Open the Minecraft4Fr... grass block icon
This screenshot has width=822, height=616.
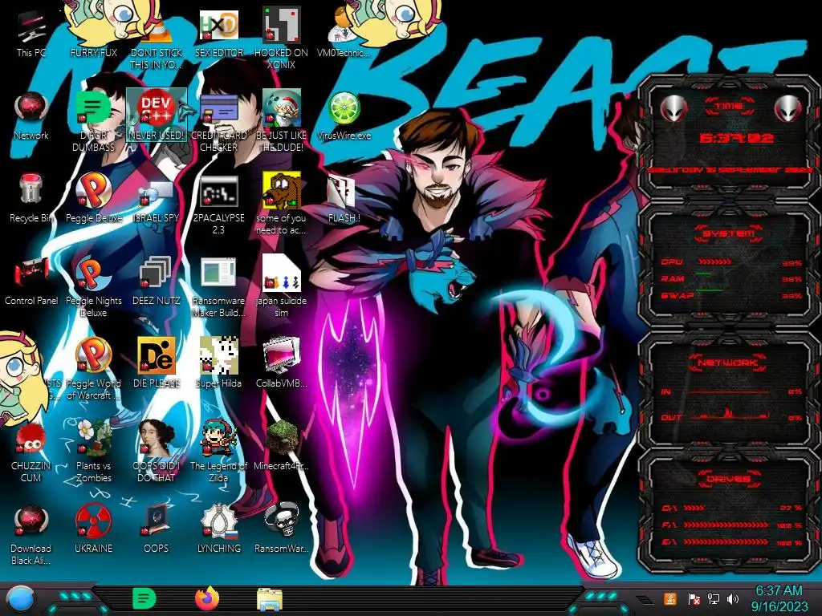(282, 446)
